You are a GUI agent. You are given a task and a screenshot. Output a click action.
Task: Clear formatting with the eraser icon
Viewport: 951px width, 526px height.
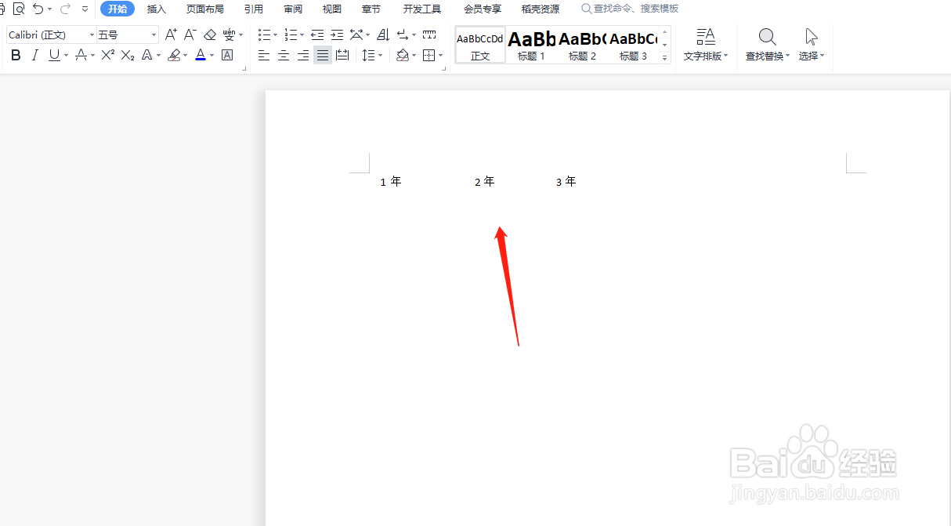pyautogui.click(x=209, y=34)
